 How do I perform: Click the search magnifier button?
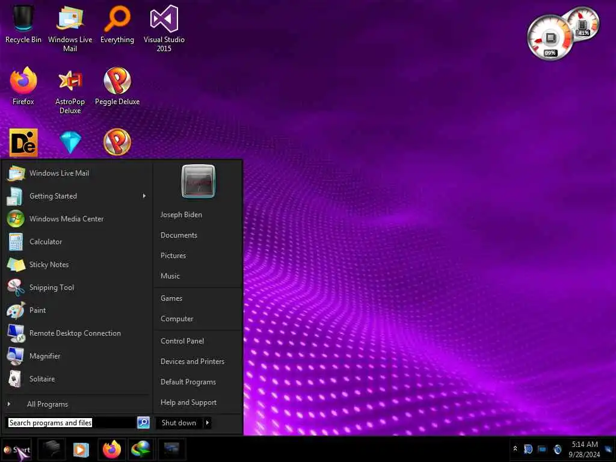click(x=143, y=423)
